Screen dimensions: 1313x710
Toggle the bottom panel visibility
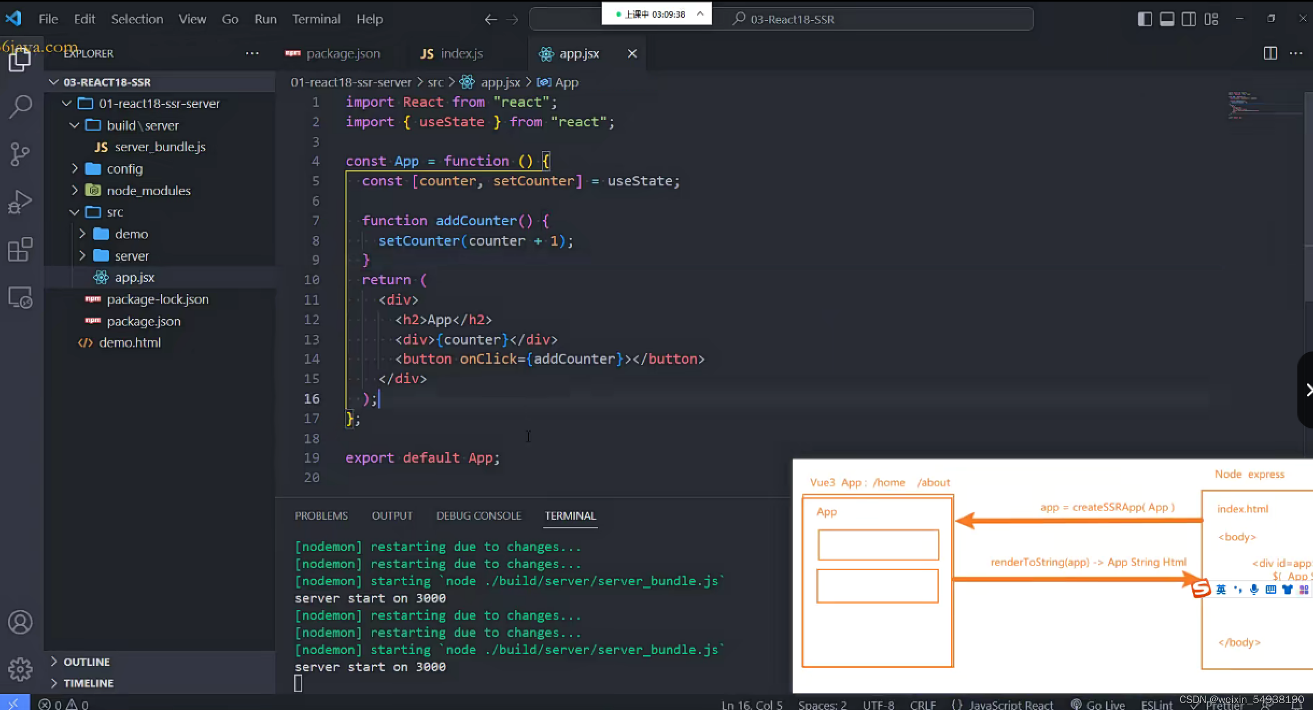(1167, 19)
